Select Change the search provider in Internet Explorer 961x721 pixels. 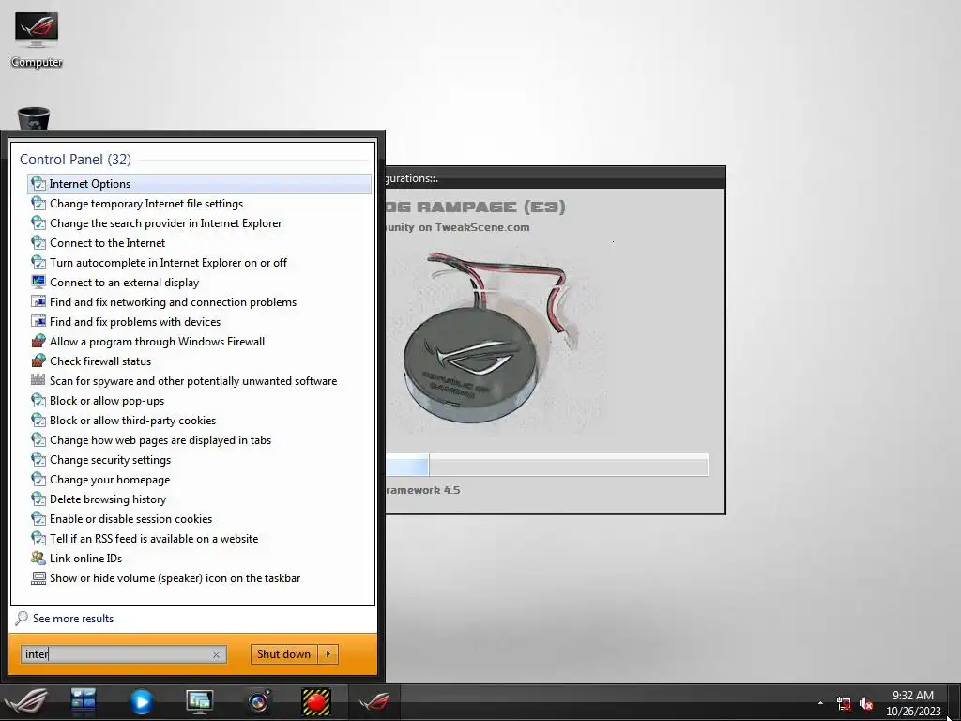[199, 223]
